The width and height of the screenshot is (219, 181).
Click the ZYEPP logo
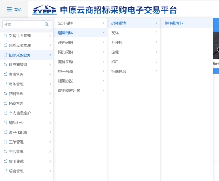point(45,9)
